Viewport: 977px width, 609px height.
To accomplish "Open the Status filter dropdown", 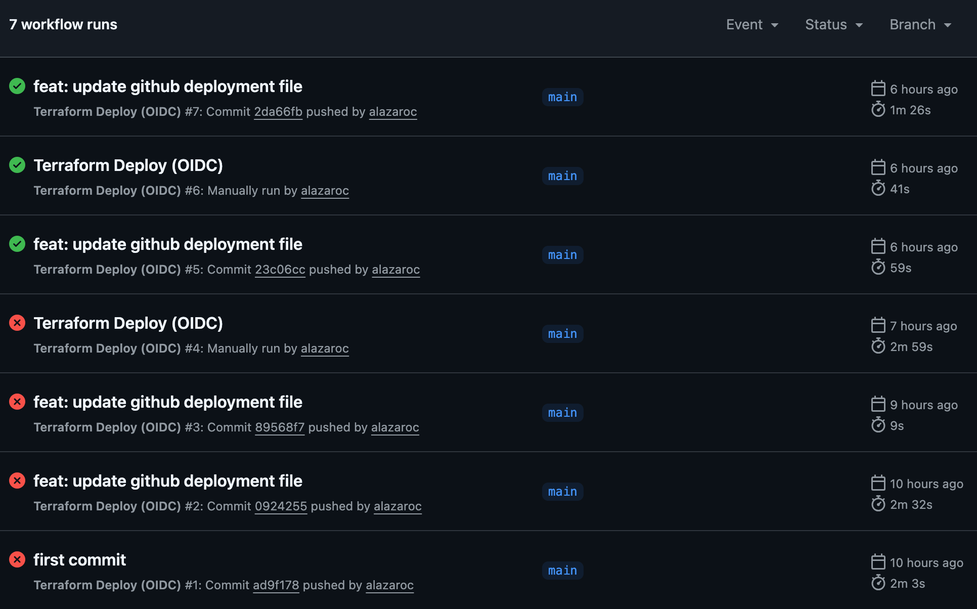I will [833, 24].
